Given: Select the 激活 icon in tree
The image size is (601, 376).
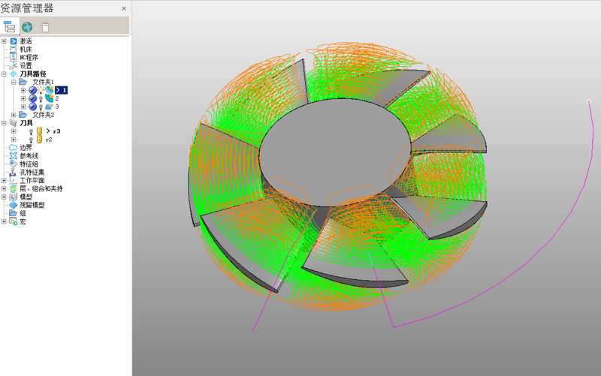Looking at the screenshot, I should (x=14, y=41).
